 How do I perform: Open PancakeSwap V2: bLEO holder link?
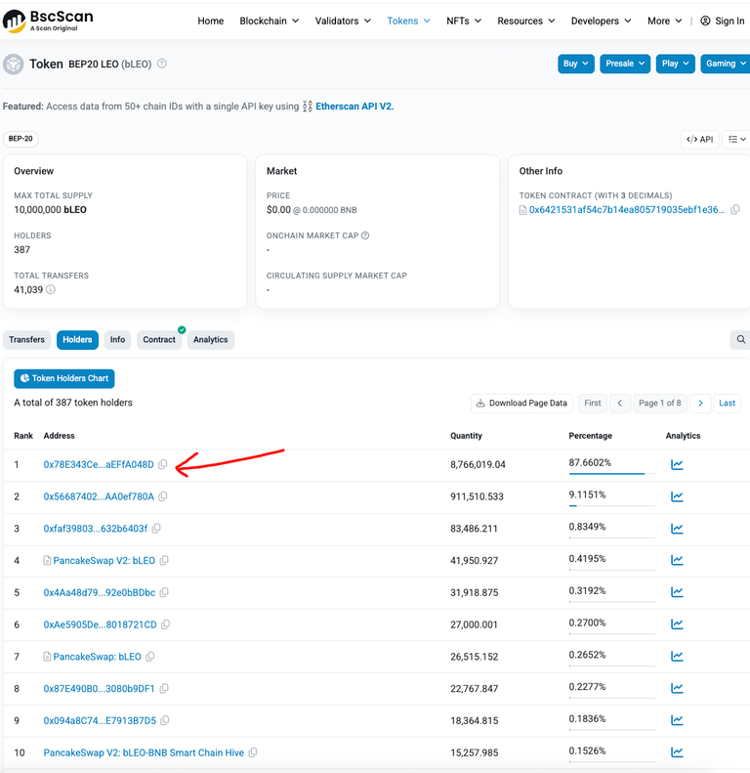[104, 561]
